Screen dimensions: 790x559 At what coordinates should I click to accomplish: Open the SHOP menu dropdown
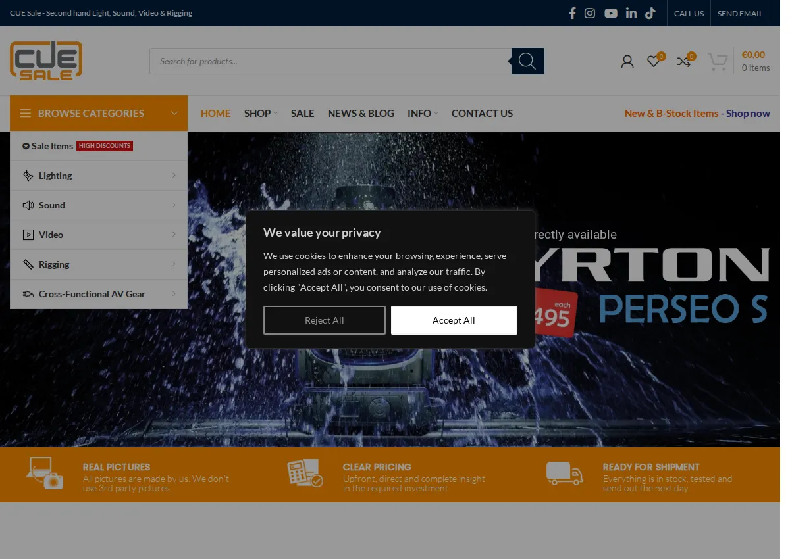pyautogui.click(x=261, y=113)
